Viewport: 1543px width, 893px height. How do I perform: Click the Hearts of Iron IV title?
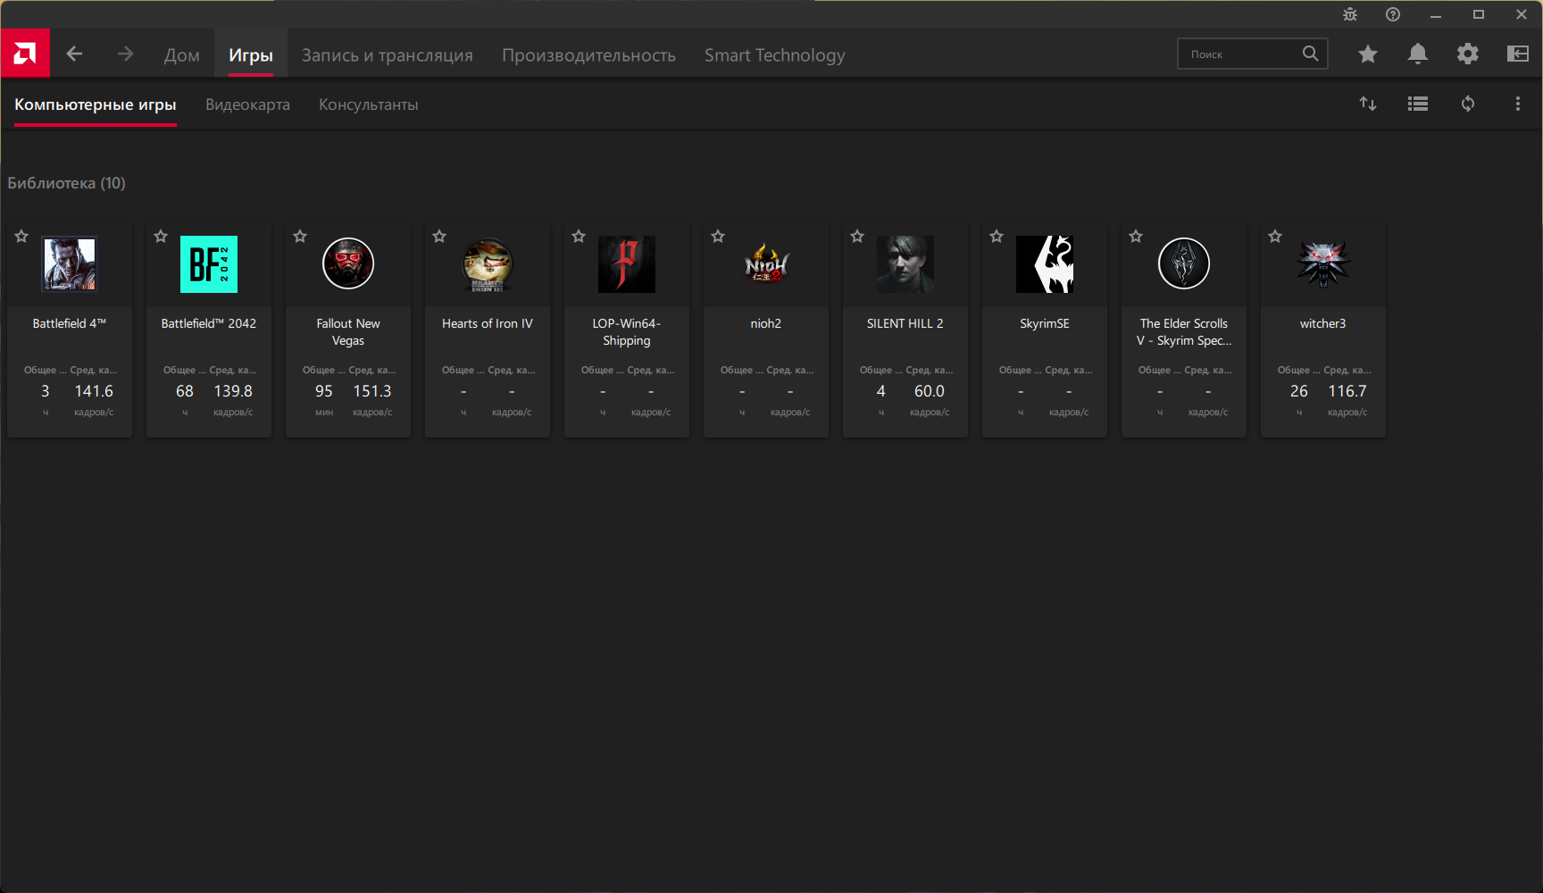[488, 323]
